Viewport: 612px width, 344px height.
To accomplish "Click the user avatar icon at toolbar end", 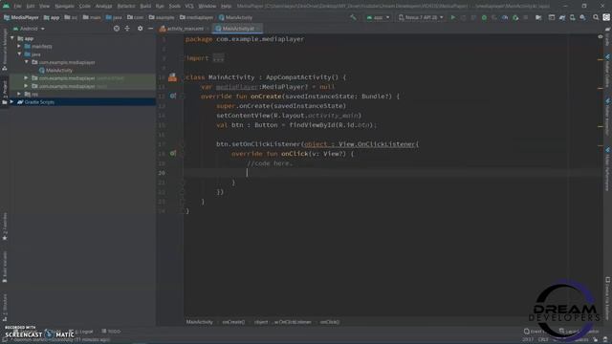I will [606, 17].
